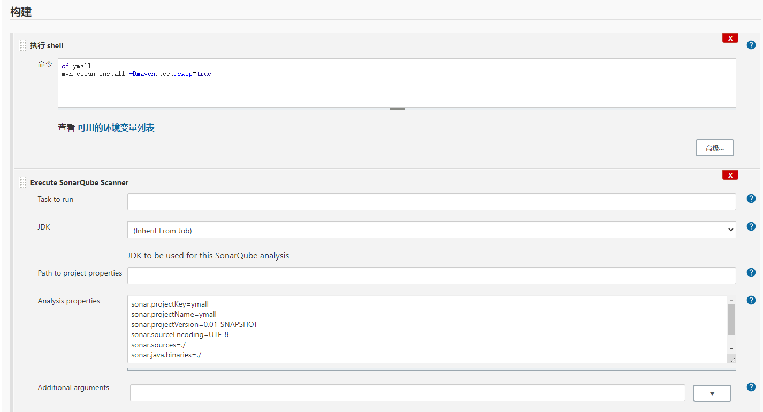Open the 可用的环境变量列表 link
The height and width of the screenshot is (412, 763).
116,128
